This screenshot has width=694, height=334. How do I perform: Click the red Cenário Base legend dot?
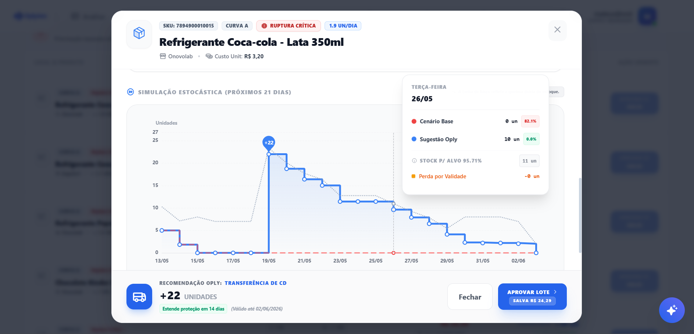[414, 121]
